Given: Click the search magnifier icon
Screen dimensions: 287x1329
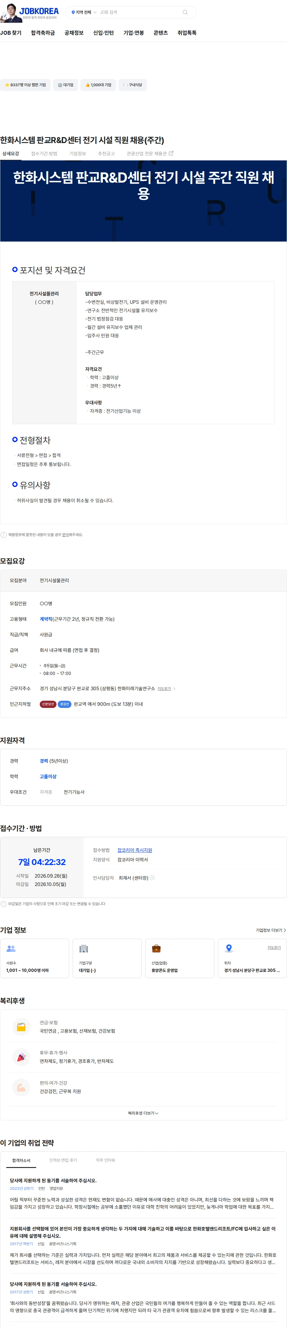Looking at the screenshot, I should [185, 12].
